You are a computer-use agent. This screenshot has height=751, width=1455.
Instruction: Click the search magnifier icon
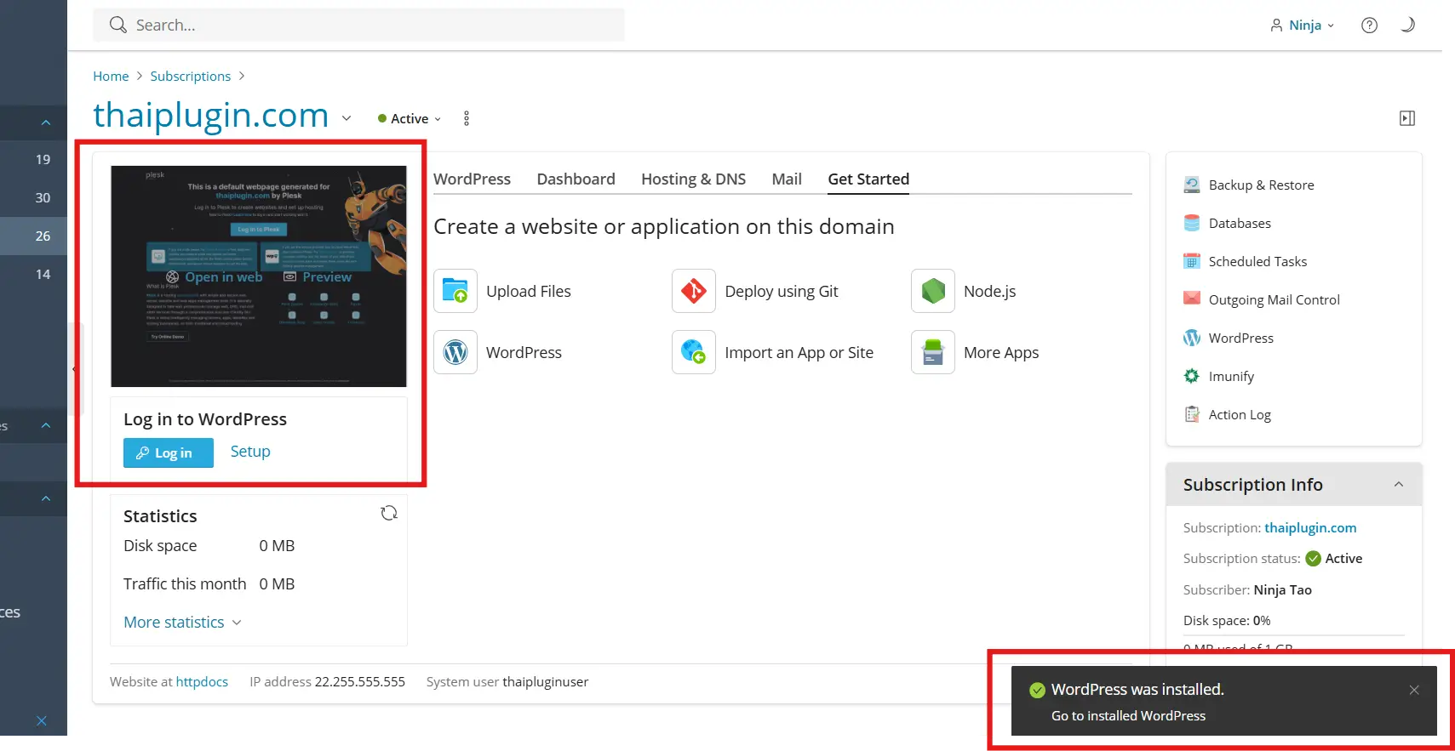coord(118,25)
